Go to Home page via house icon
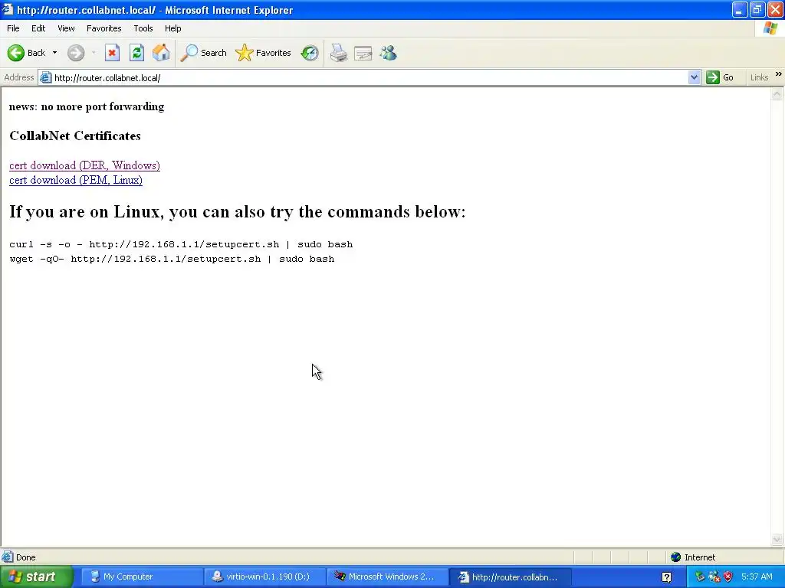This screenshot has height=588, width=785. pos(161,53)
